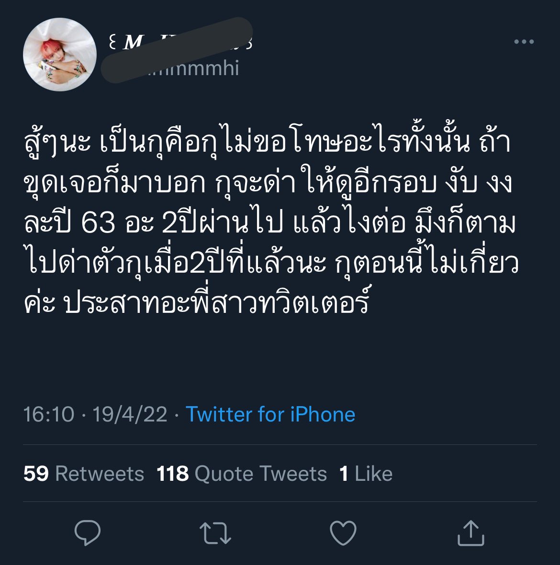This screenshot has width=560, height=565.
Task: Tap the Twitter for iPhone source link
Action: (x=270, y=414)
